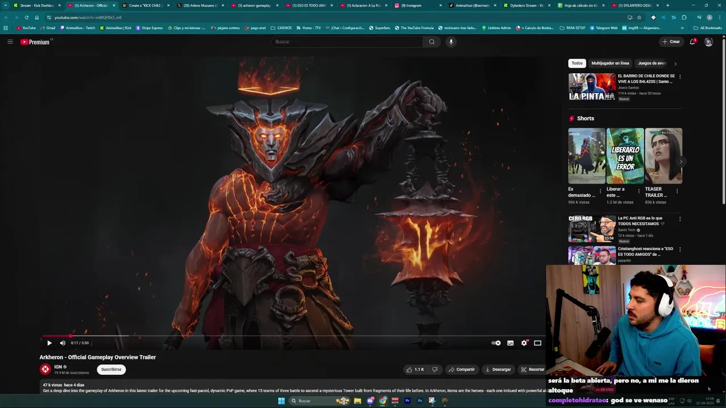
Task: Reload the current page
Action: point(26,18)
